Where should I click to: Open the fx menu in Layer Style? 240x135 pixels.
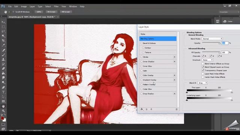[142, 109]
